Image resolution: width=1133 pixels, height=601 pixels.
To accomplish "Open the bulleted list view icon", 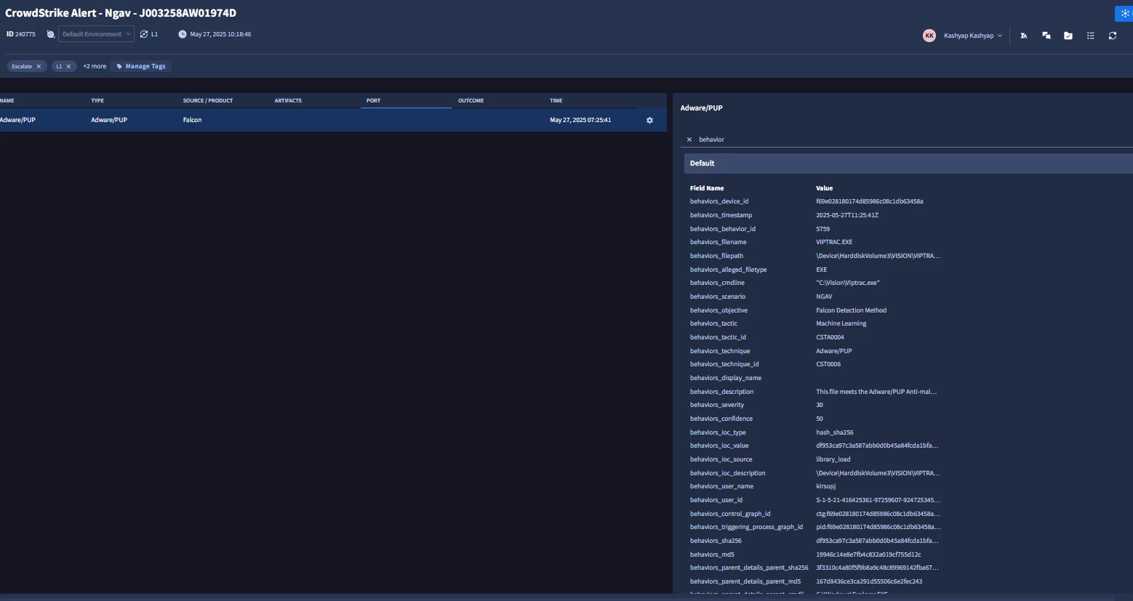I will pyautogui.click(x=1090, y=36).
